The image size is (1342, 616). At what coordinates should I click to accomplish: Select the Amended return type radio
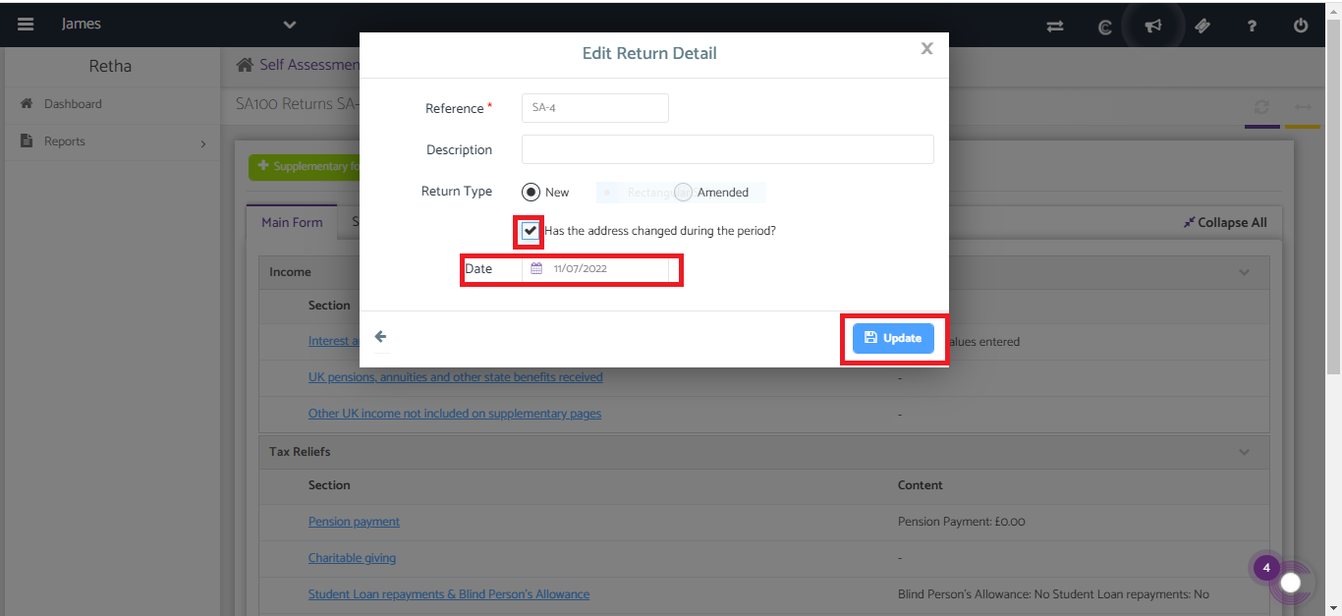(x=683, y=193)
